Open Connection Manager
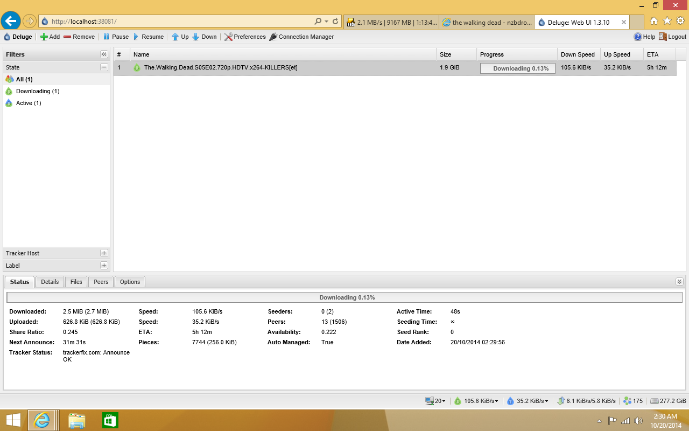The height and width of the screenshot is (431, 689). click(x=301, y=37)
